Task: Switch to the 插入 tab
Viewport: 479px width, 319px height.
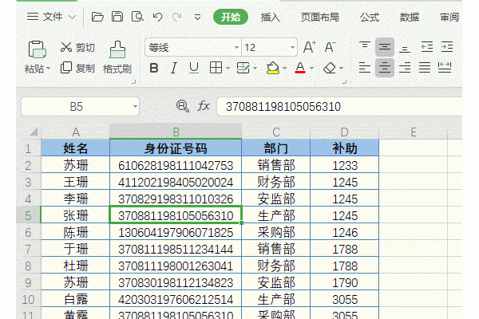Action: point(271,17)
